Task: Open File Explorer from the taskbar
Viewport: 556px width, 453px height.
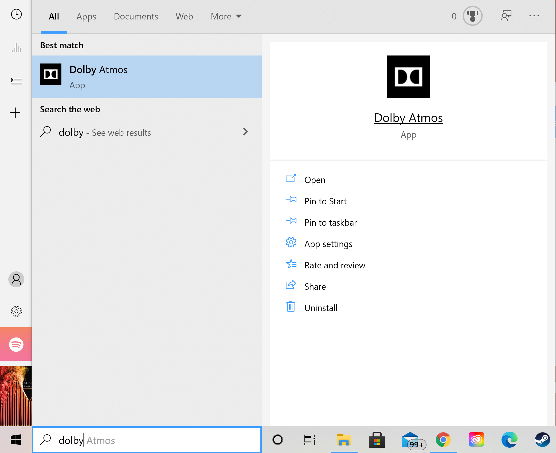Action: (344, 440)
